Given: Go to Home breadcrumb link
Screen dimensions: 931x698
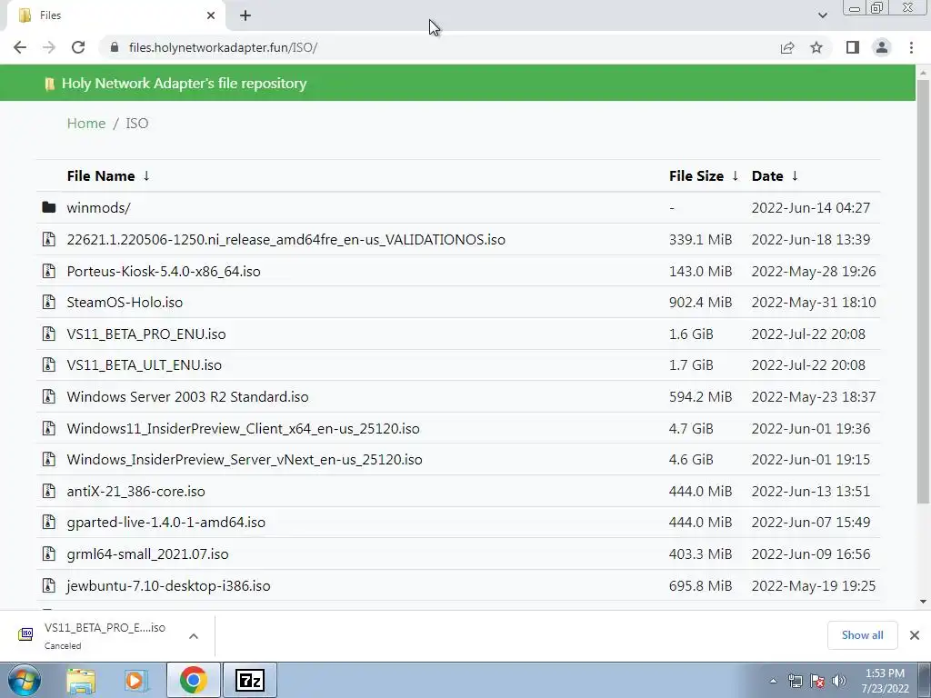Looking at the screenshot, I should coord(86,124).
